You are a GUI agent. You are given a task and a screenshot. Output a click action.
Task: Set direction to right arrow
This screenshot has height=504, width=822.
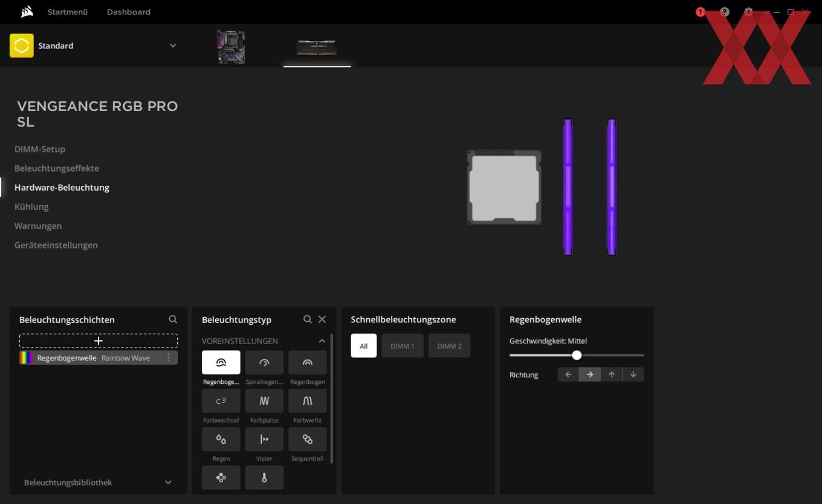[590, 375]
